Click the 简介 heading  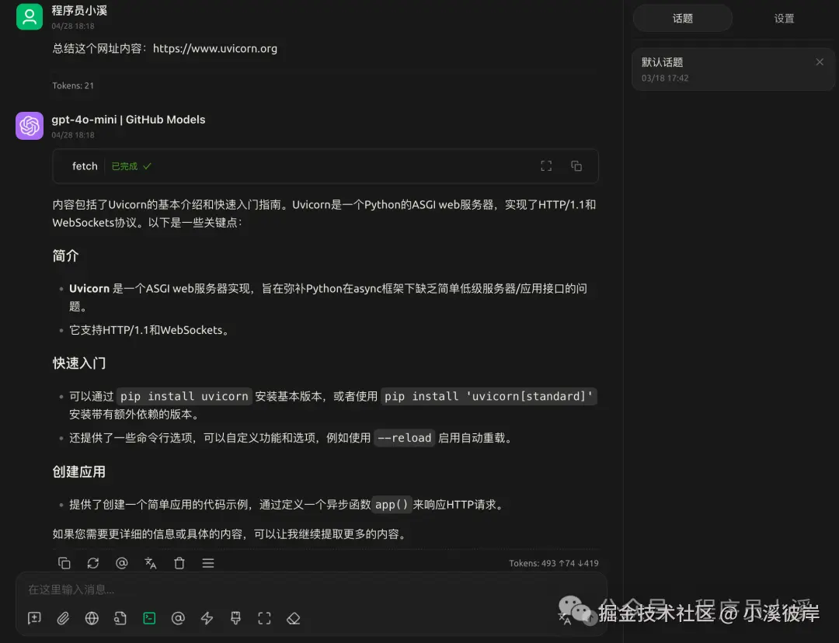pos(65,256)
